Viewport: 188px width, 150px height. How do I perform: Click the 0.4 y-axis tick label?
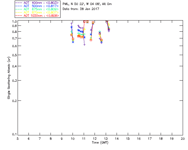coord(14,66)
